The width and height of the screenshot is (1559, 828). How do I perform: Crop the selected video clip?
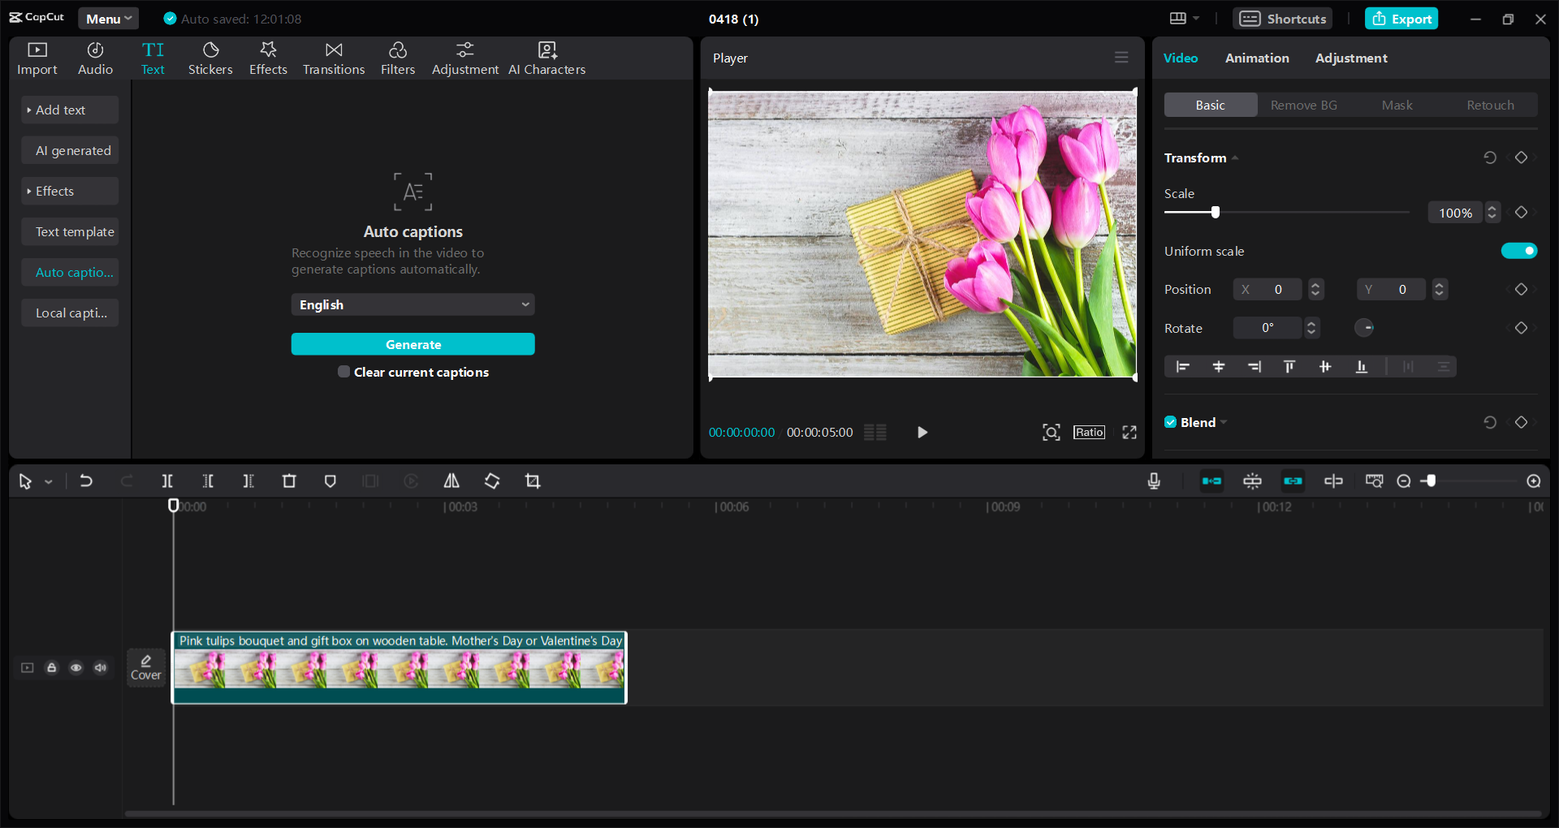coord(533,481)
